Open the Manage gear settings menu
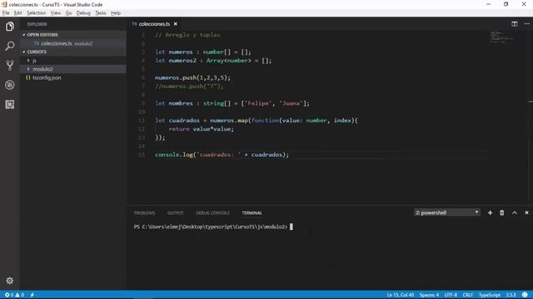Viewport: 533px width, 299px height. 9,281
